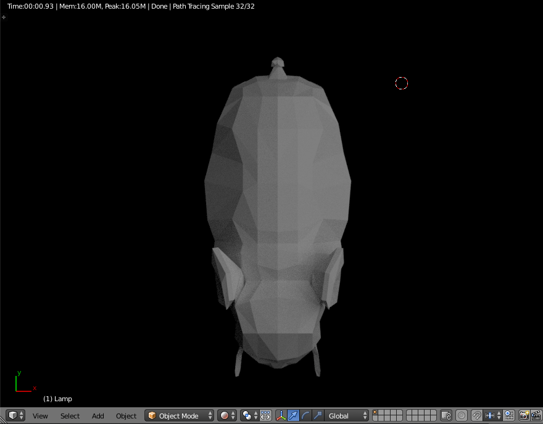
Task: Toggle manipulate center points only
Action: (x=265, y=415)
